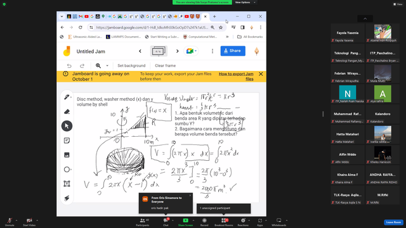Open LAMMPS Documentation bookmark
This screenshot has height=228, width=406.
(x=124, y=37)
